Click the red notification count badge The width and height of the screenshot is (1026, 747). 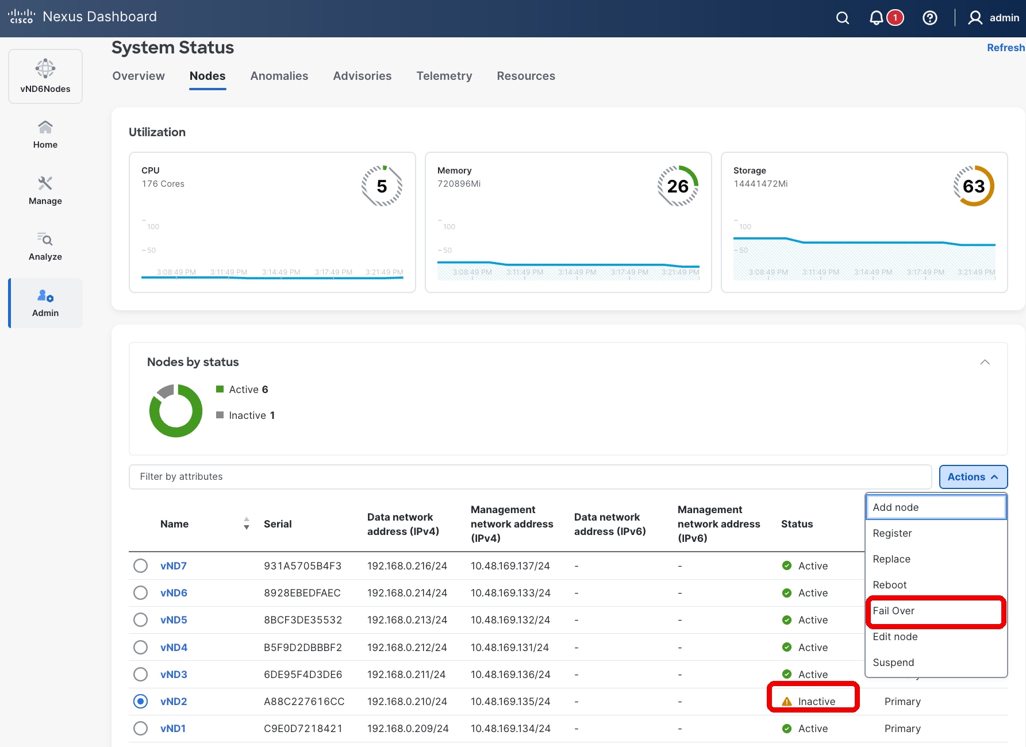point(895,18)
